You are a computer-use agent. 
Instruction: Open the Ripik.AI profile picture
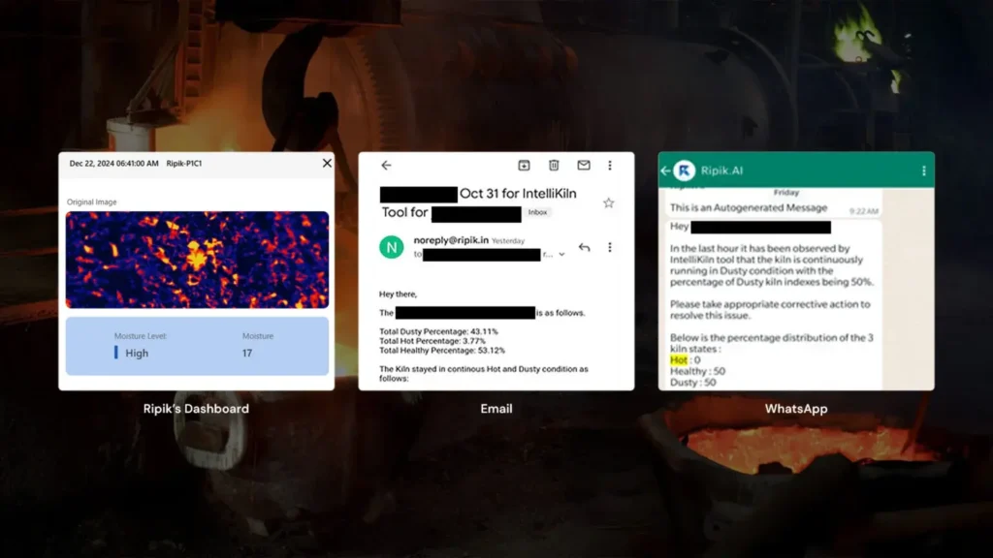click(x=685, y=170)
